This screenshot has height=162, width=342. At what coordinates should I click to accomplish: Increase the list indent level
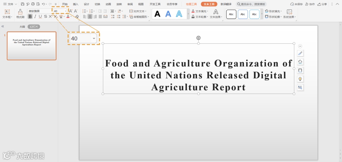click(105, 11)
